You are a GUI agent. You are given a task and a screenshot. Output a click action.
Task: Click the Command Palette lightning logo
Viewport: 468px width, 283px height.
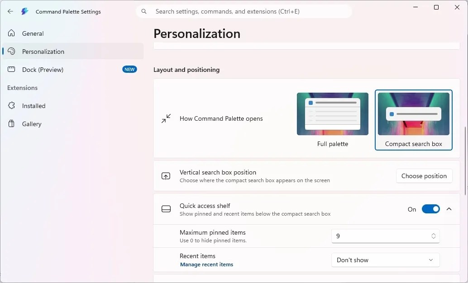point(24,11)
